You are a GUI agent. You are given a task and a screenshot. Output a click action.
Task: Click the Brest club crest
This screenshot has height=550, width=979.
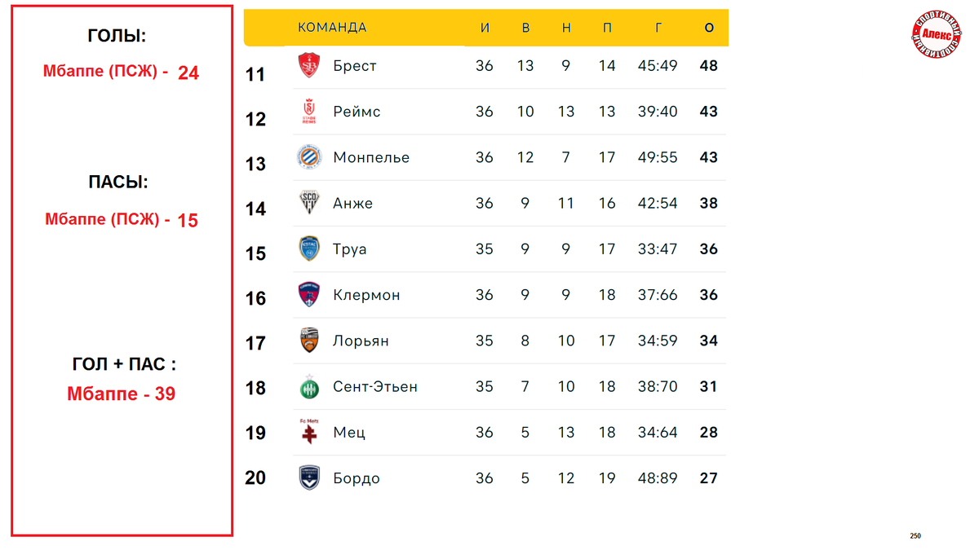pos(308,65)
